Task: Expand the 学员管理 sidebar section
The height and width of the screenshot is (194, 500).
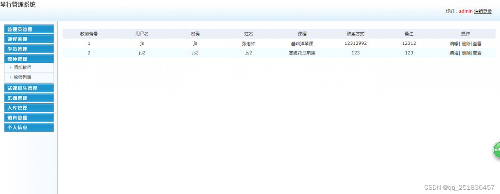Action: point(29,49)
